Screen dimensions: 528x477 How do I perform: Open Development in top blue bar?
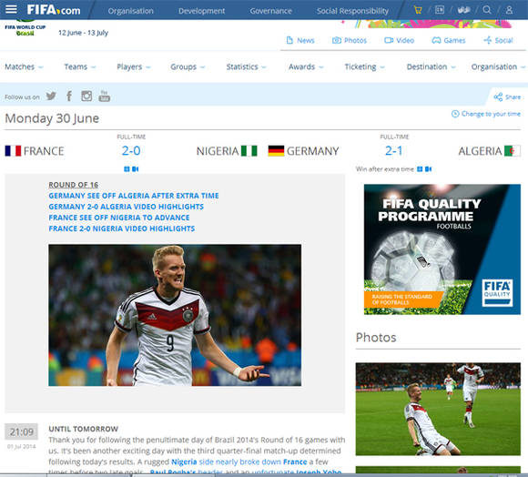pos(202,11)
